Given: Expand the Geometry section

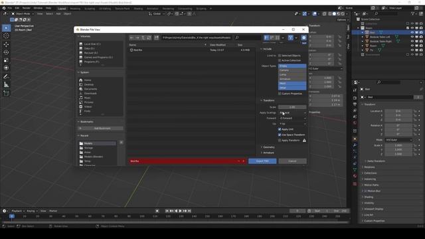Looking at the screenshot, I should pos(268,147).
